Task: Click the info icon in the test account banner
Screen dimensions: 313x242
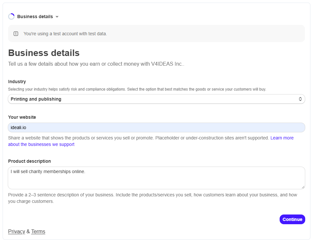Action: click(x=16, y=34)
